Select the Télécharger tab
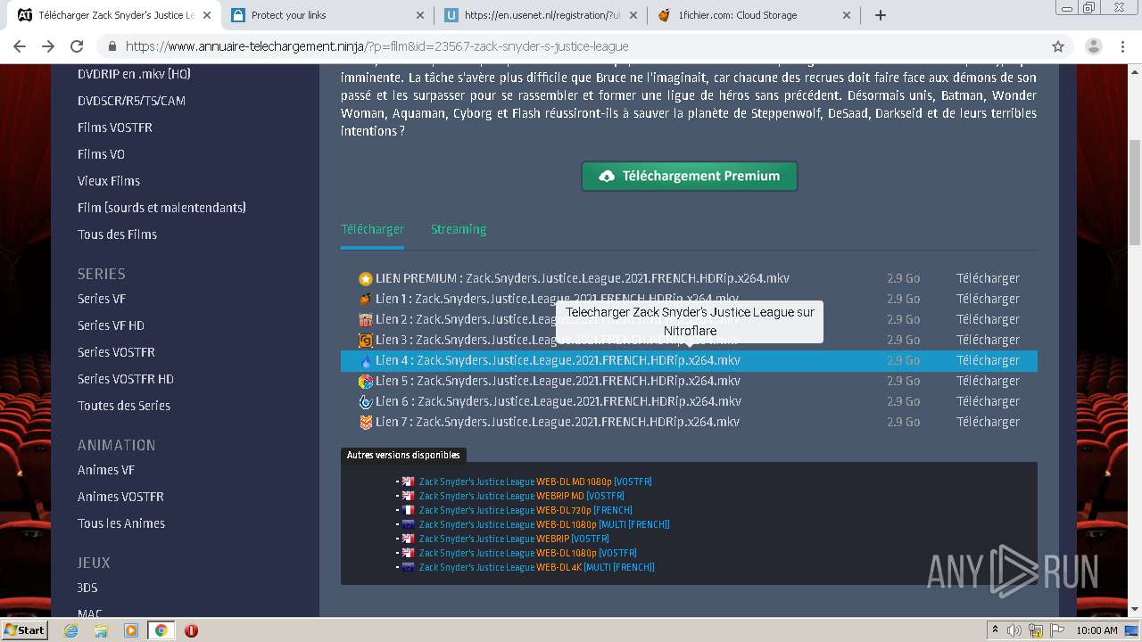This screenshot has height=642, width=1142. pos(372,230)
